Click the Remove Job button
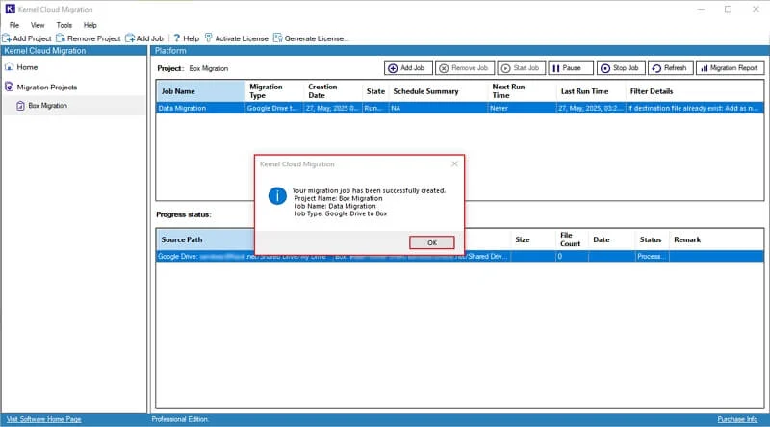 (x=464, y=68)
